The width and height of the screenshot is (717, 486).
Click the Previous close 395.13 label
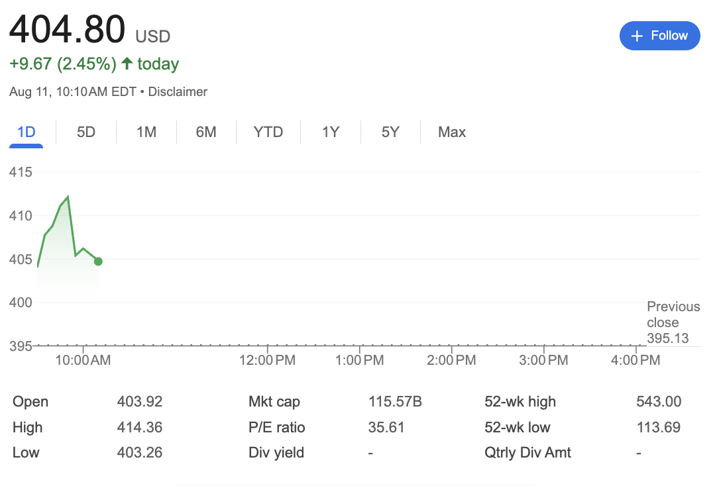tap(673, 322)
